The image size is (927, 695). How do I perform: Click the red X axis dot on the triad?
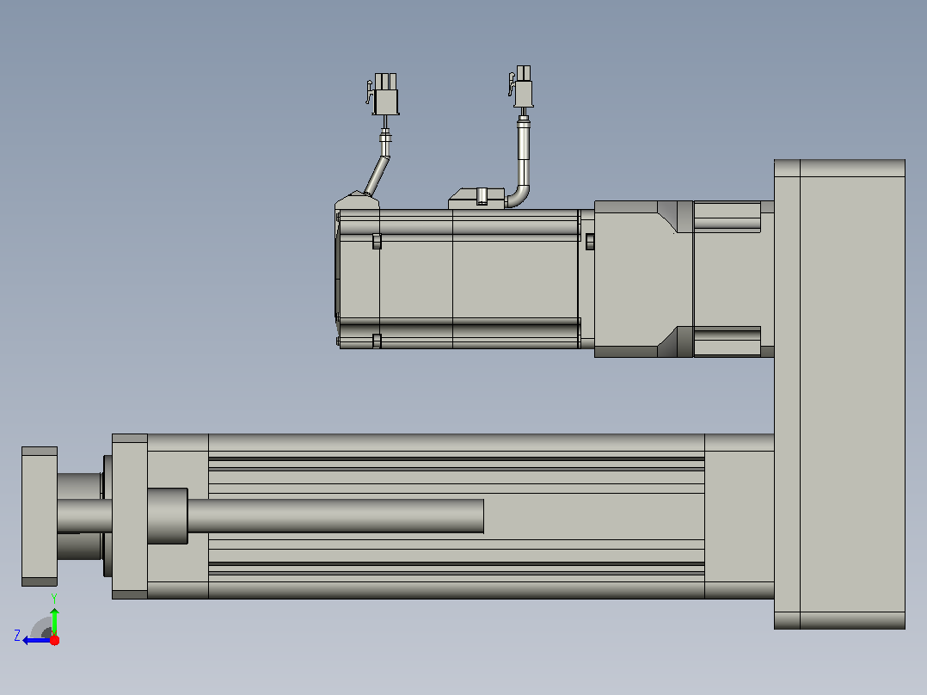tap(54, 640)
